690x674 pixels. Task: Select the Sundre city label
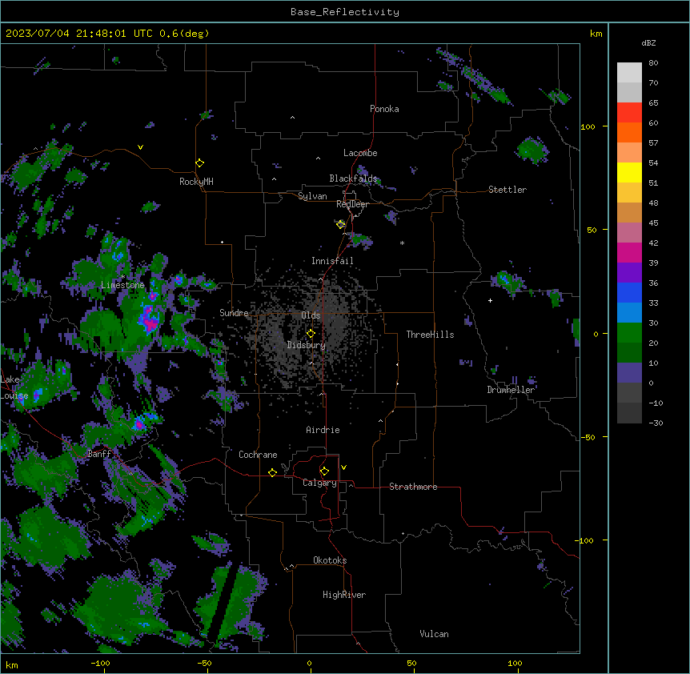pos(234,313)
